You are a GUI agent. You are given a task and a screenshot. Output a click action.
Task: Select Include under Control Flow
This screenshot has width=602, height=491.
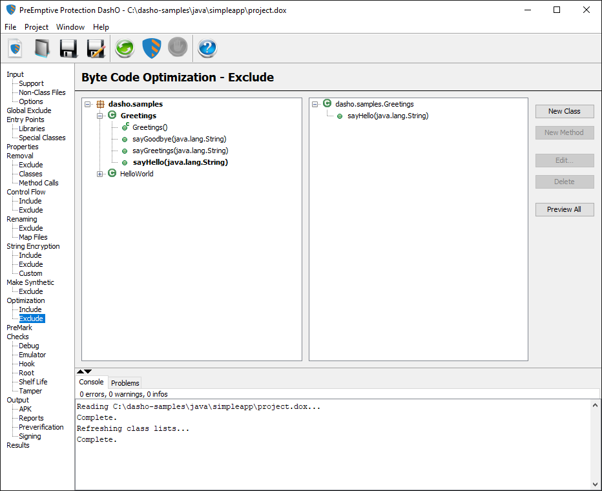(x=30, y=201)
